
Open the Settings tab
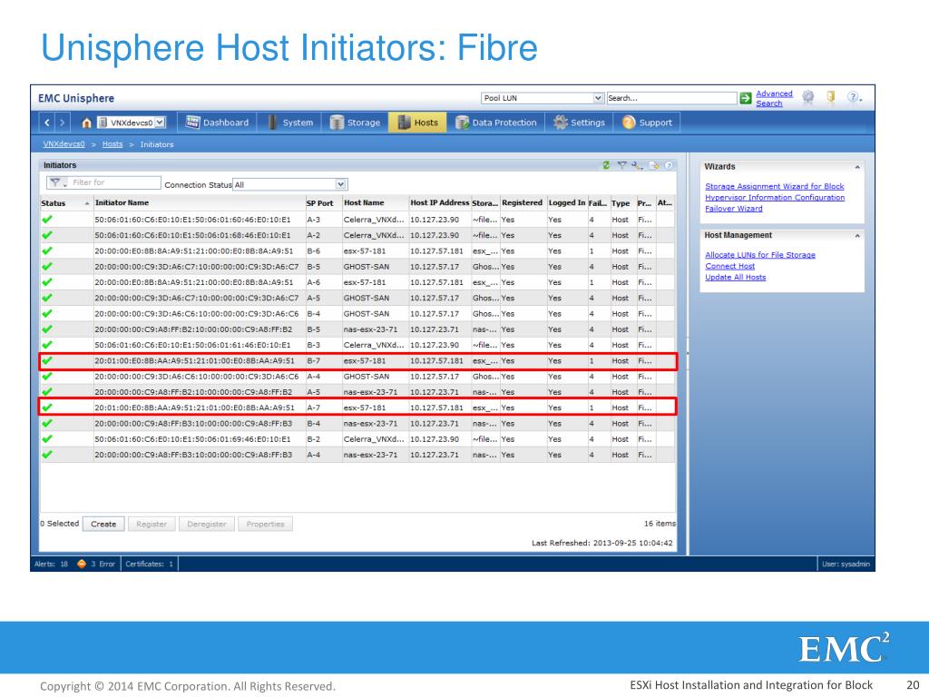pyautogui.click(x=579, y=123)
